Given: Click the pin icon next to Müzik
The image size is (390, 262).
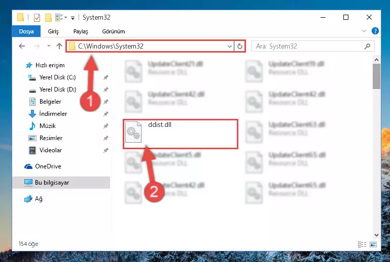Looking at the screenshot, I should (x=106, y=126).
